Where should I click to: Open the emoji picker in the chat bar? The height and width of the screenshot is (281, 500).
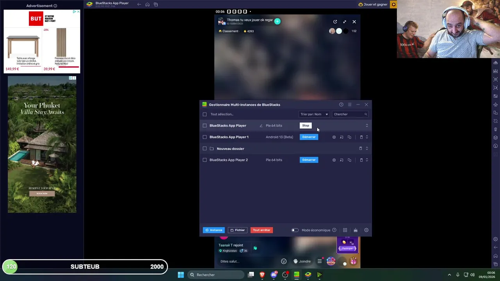pyautogui.click(x=284, y=261)
